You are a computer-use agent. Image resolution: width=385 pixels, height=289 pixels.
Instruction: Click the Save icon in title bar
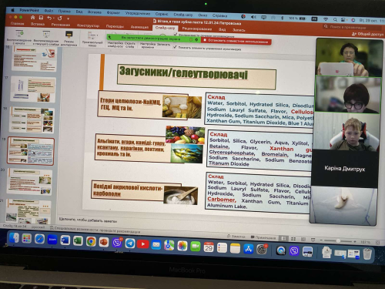pyautogui.click(x=41, y=18)
